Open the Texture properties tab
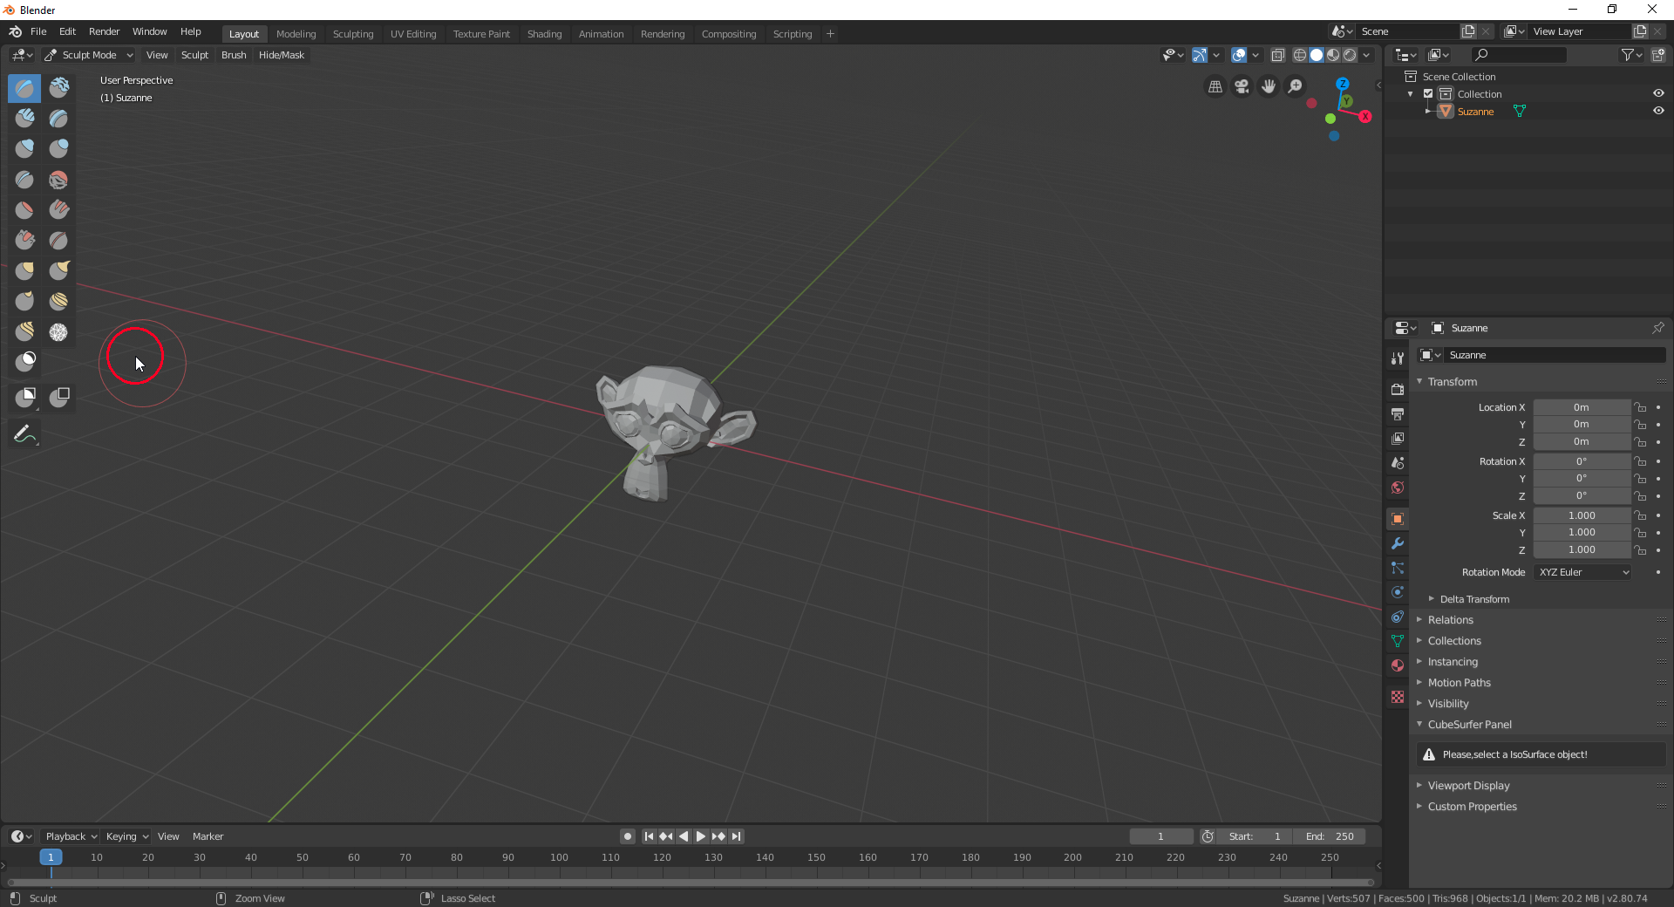Viewport: 1674px width, 907px height. point(1398,697)
